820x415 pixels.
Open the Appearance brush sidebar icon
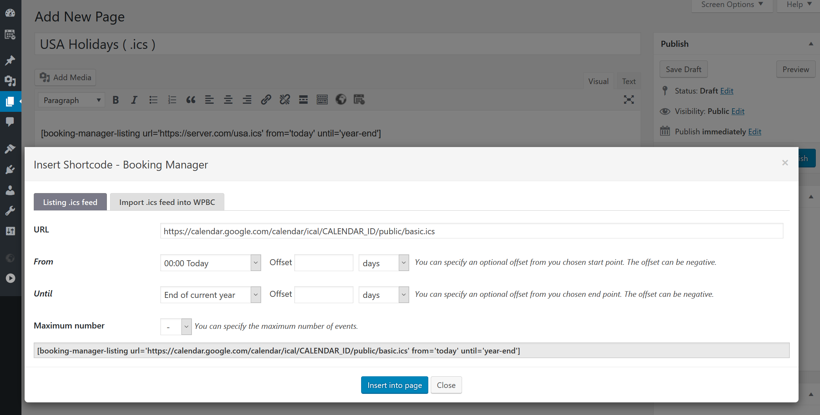pyautogui.click(x=10, y=149)
